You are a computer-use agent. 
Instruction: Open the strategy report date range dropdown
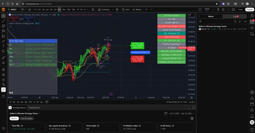(179, 113)
